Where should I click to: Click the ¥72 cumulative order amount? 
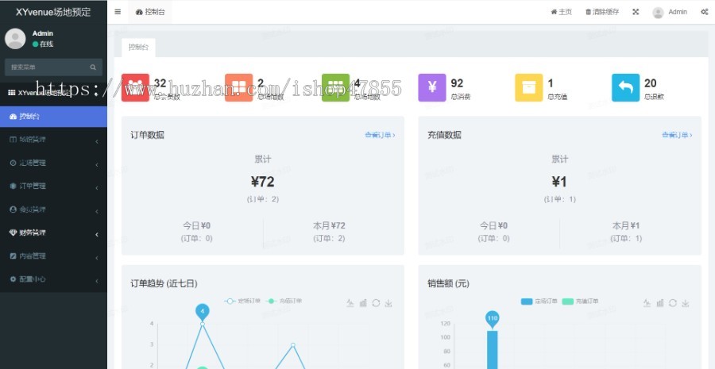coord(263,182)
